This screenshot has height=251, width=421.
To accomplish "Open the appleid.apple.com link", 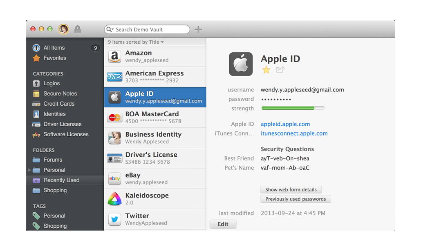I will 285,124.
